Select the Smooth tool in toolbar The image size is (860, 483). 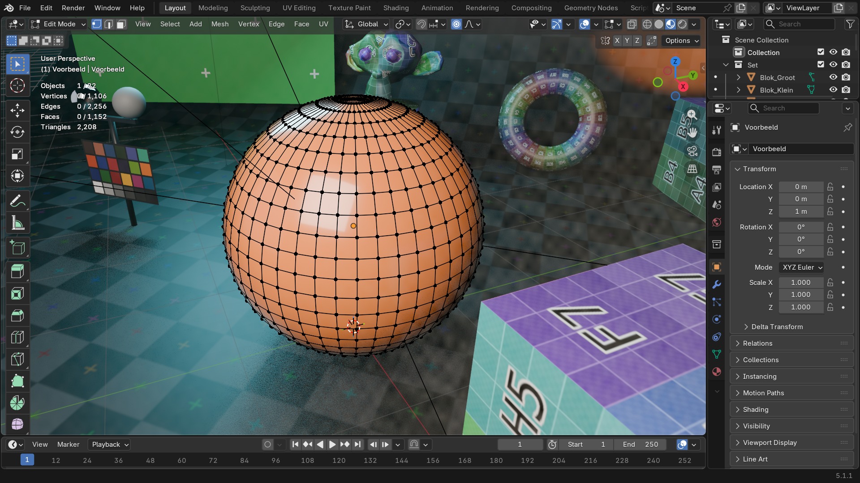tap(17, 424)
